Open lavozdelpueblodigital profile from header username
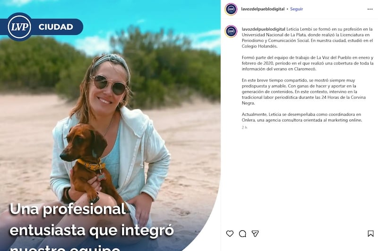 click(x=263, y=9)
